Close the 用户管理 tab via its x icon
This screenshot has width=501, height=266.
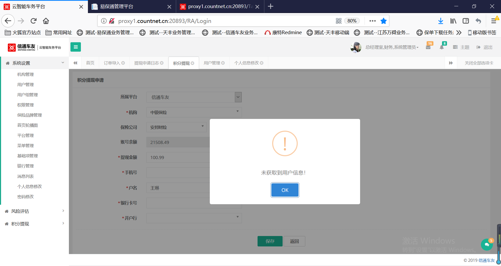[x=223, y=63]
